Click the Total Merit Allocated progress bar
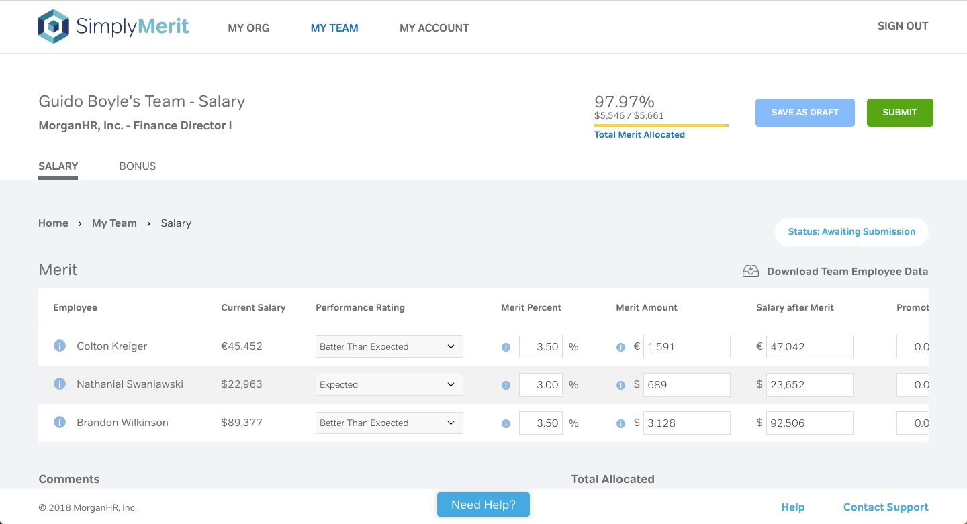Image resolution: width=967 pixels, height=524 pixels. click(x=661, y=125)
